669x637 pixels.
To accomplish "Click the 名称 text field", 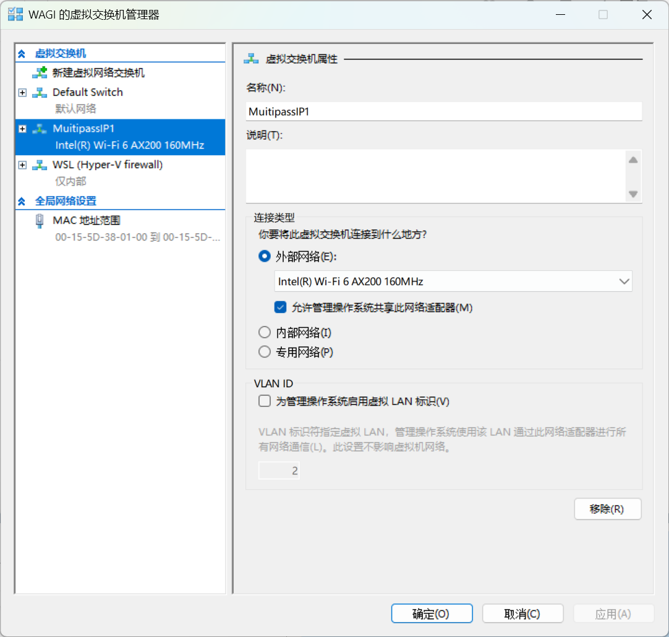I will click(443, 112).
